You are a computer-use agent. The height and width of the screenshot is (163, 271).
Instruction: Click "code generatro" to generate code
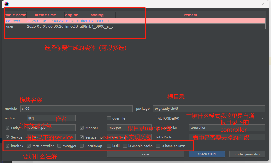247,154
